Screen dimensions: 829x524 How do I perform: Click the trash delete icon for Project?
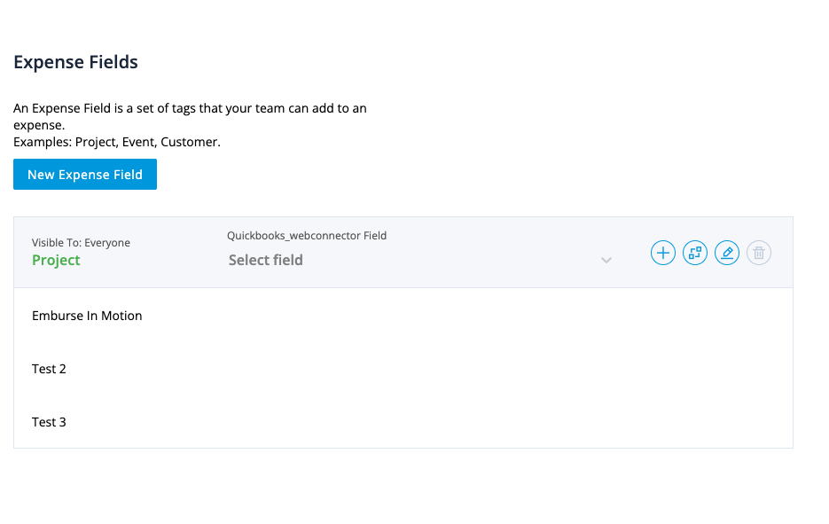pyautogui.click(x=759, y=254)
